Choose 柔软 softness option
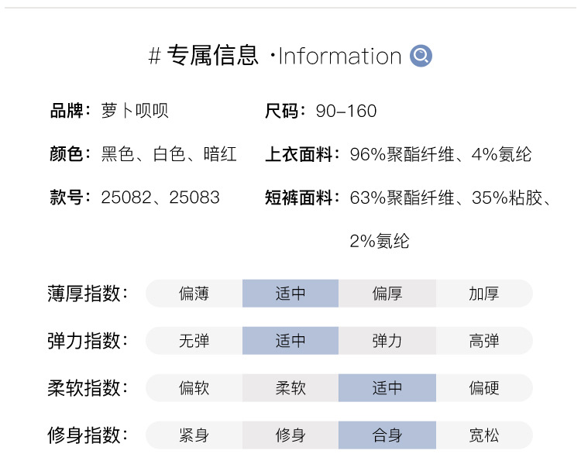581x471 pixels. coord(290,388)
